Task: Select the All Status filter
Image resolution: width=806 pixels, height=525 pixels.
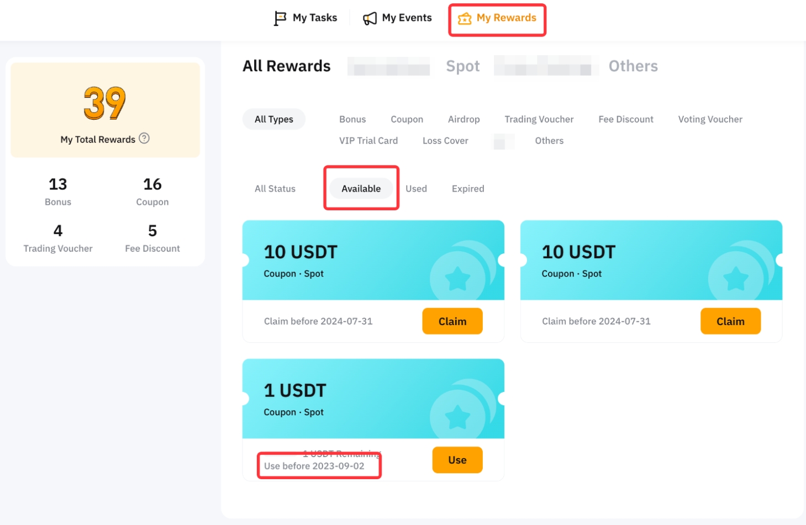Action: (x=275, y=189)
